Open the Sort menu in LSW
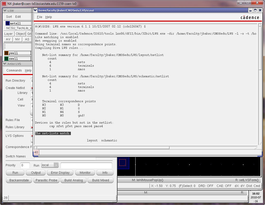Viewport: 265px width, 205px height. 9,17
